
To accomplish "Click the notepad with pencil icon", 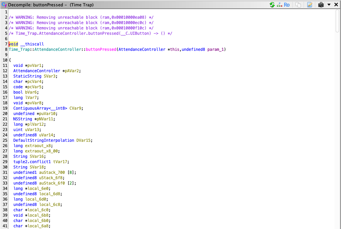I will [x=310, y=5].
